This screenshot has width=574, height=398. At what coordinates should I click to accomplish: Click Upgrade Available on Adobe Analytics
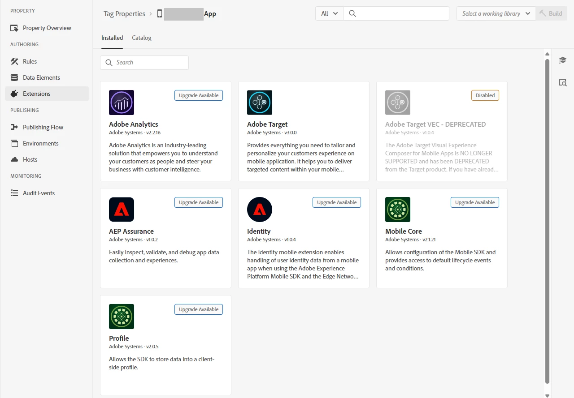pyautogui.click(x=199, y=95)
